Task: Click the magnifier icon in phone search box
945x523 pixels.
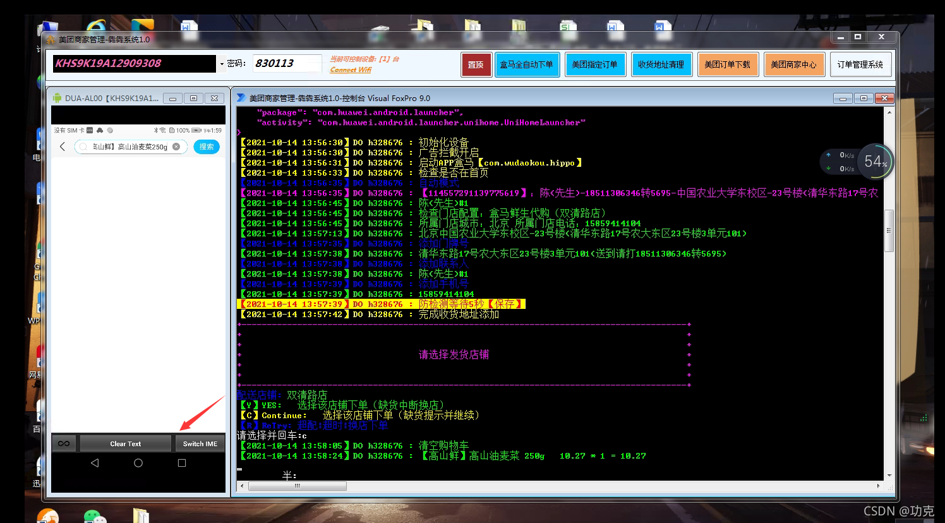Action: (83, 147)
